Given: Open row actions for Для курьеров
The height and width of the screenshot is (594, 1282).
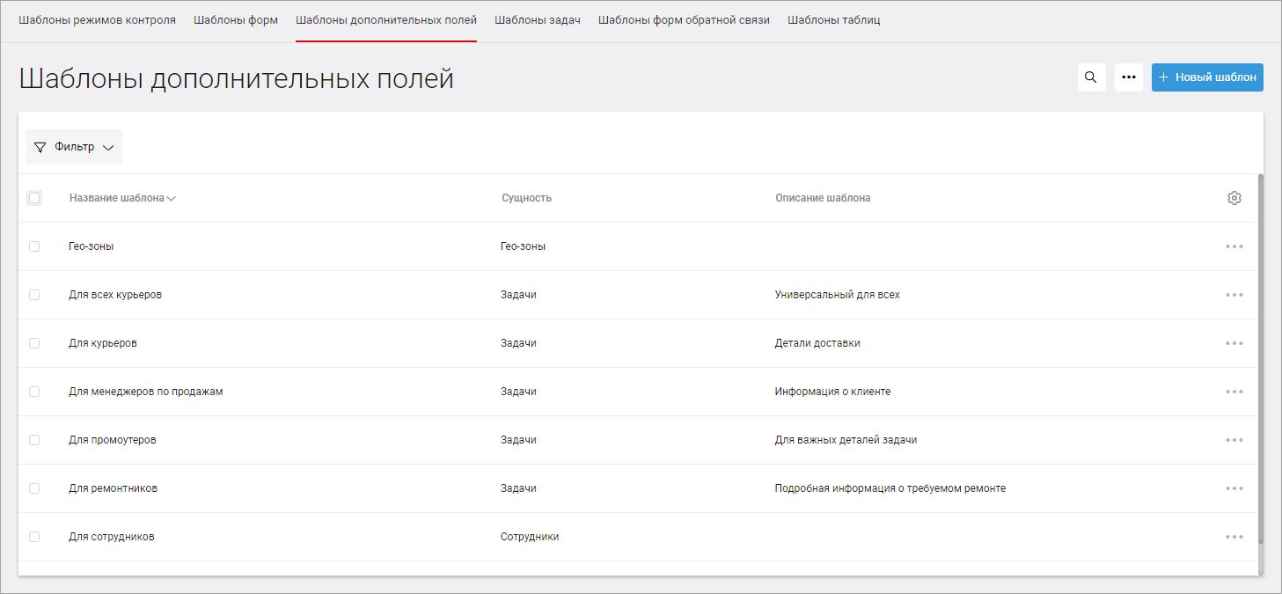Looking at the screenshot, I should (1234, 342).
